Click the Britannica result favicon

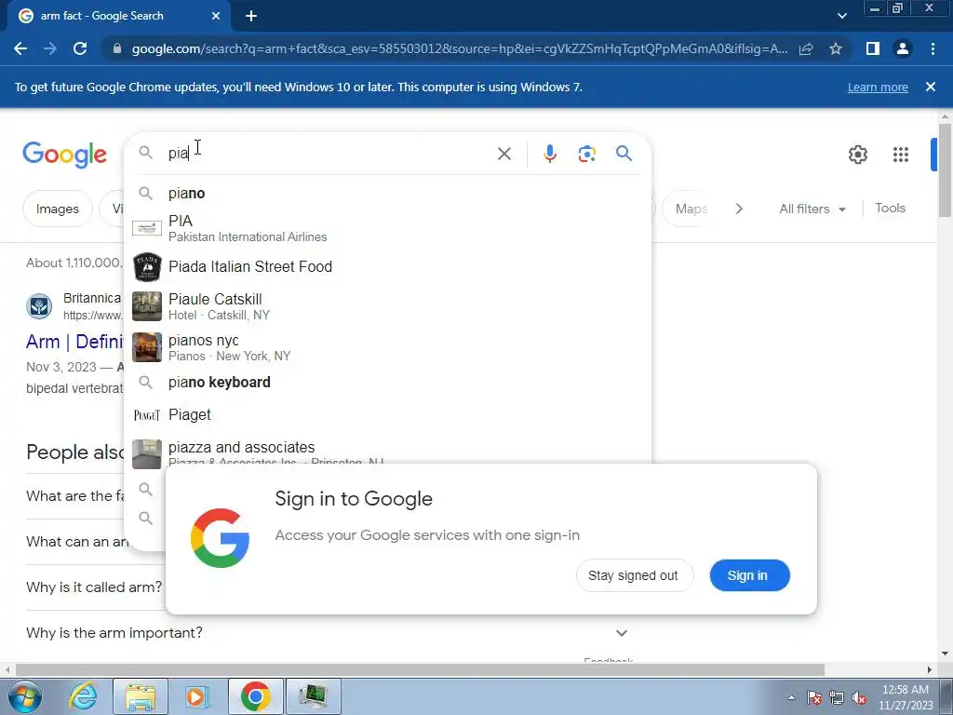coord(39,305)
